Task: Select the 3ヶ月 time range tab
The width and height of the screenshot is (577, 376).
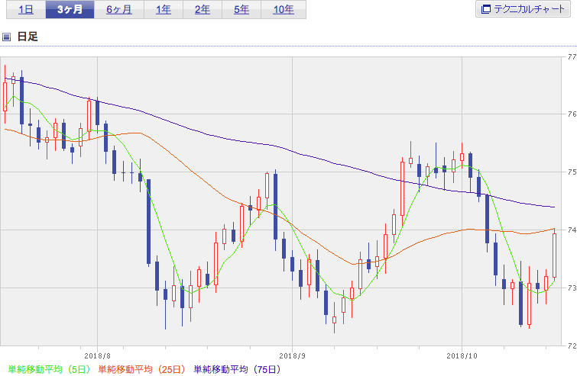Action: pyautogui.click(x=70, y=10)
